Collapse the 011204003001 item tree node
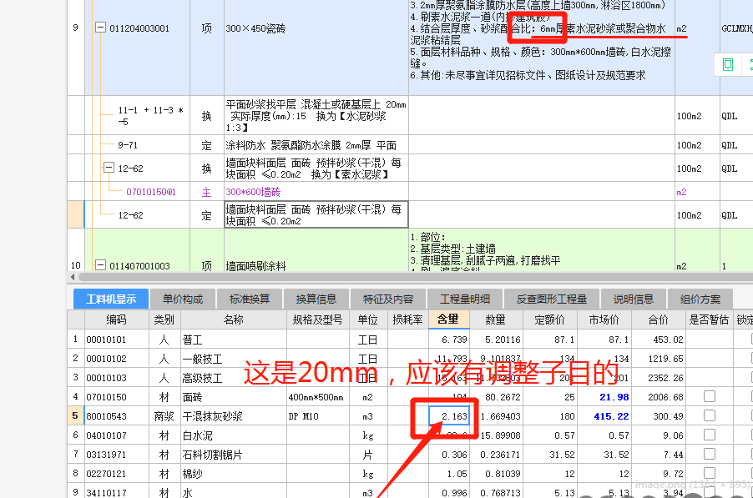 (100, 28)
